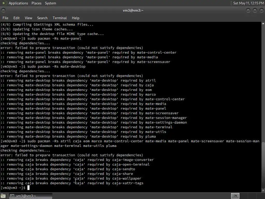Click the line 'required by caja-share'
The image size is (265, 199).
(67, 174)
